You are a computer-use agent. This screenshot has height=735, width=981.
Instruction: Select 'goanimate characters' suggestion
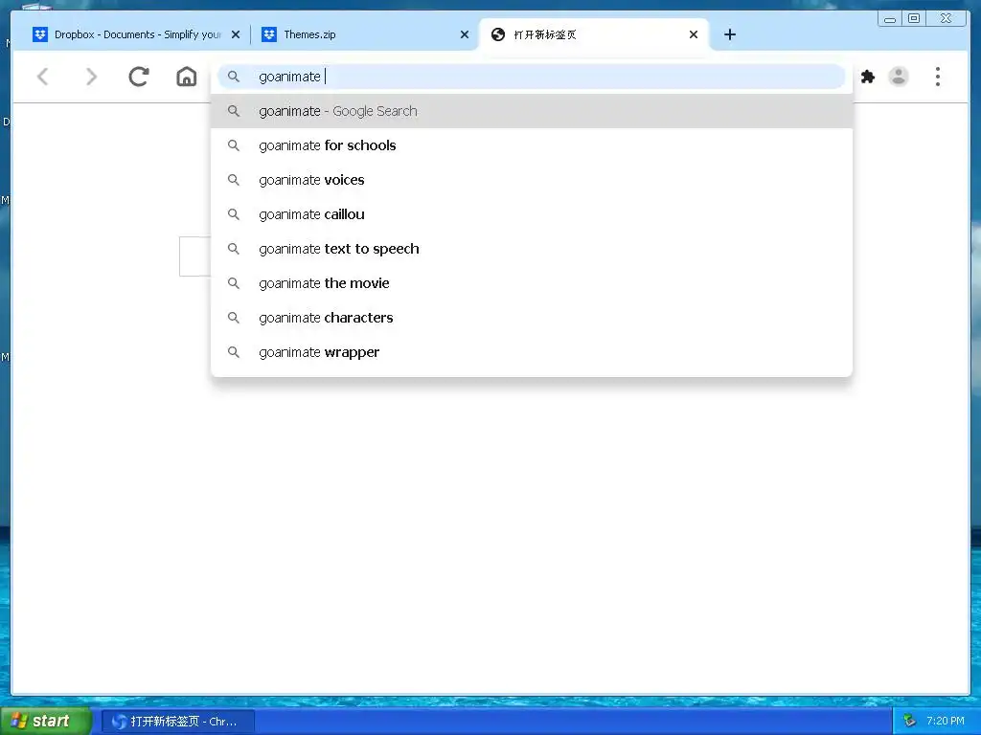[532, 318]
